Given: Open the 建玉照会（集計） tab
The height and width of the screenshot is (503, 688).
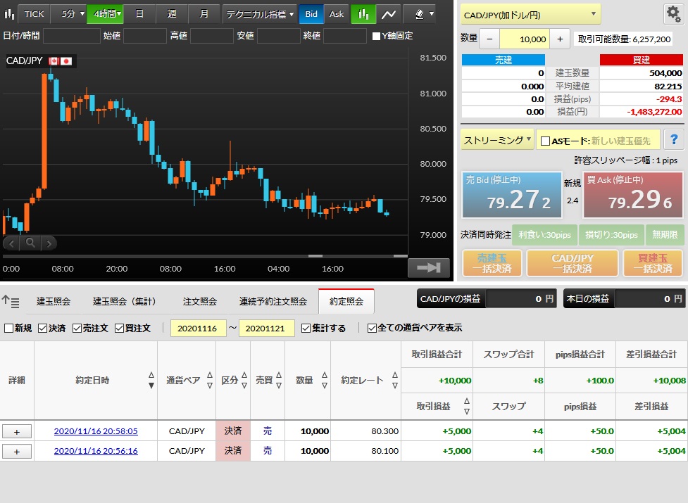Looking at the screenshot, I should tap(125, 302).
